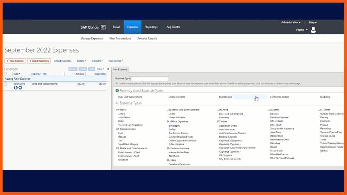347x195 pixels.
Task: Click the green check icon beside Recently Used
Action: [x=117, y=90]
